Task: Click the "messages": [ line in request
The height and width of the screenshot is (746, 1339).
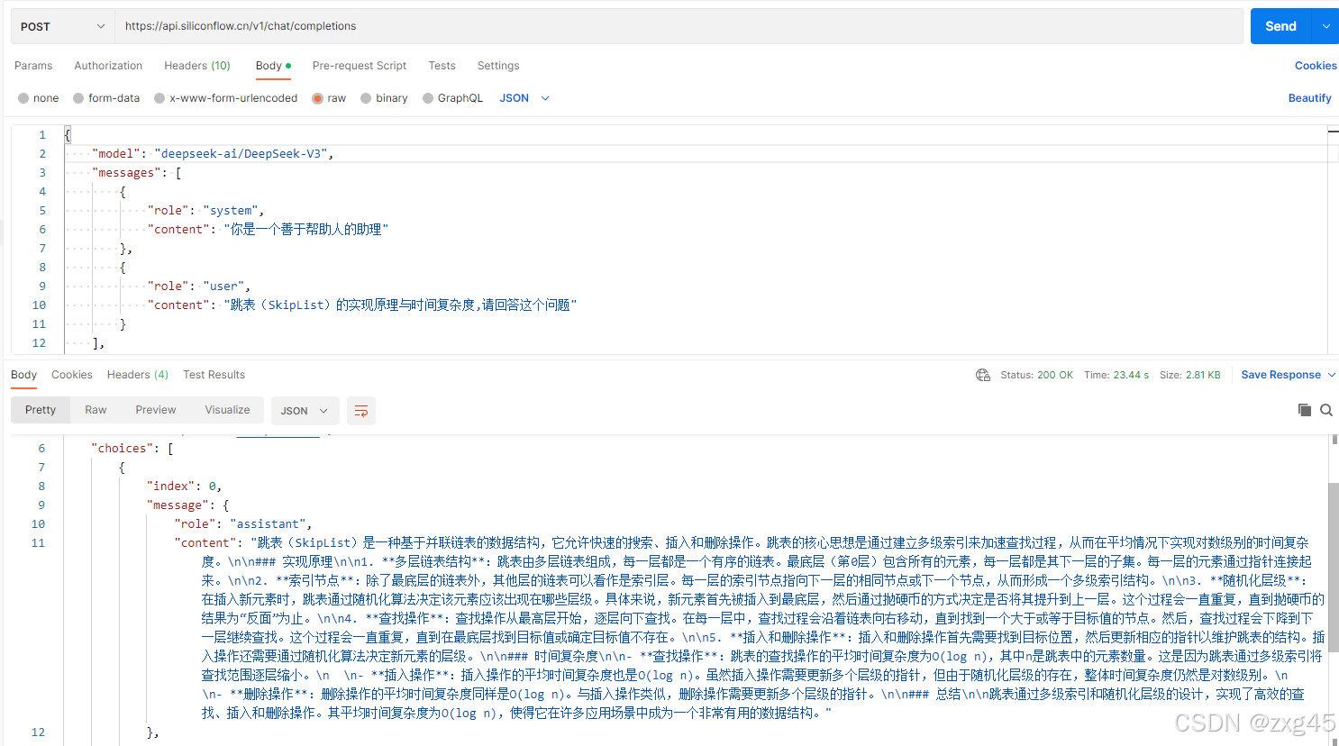Action: [x=137, y=173]
